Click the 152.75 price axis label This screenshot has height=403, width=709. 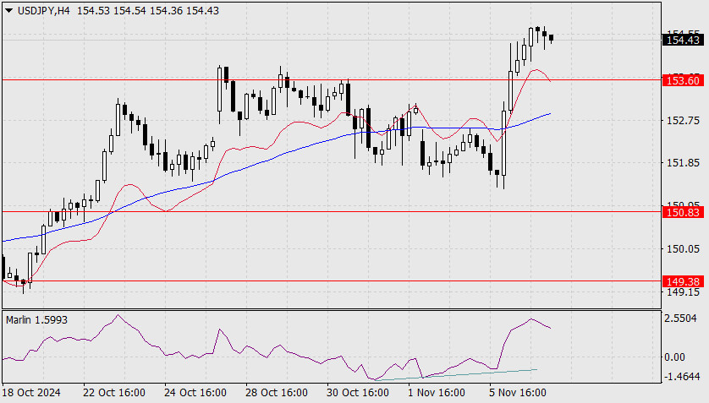pos(683,120)
